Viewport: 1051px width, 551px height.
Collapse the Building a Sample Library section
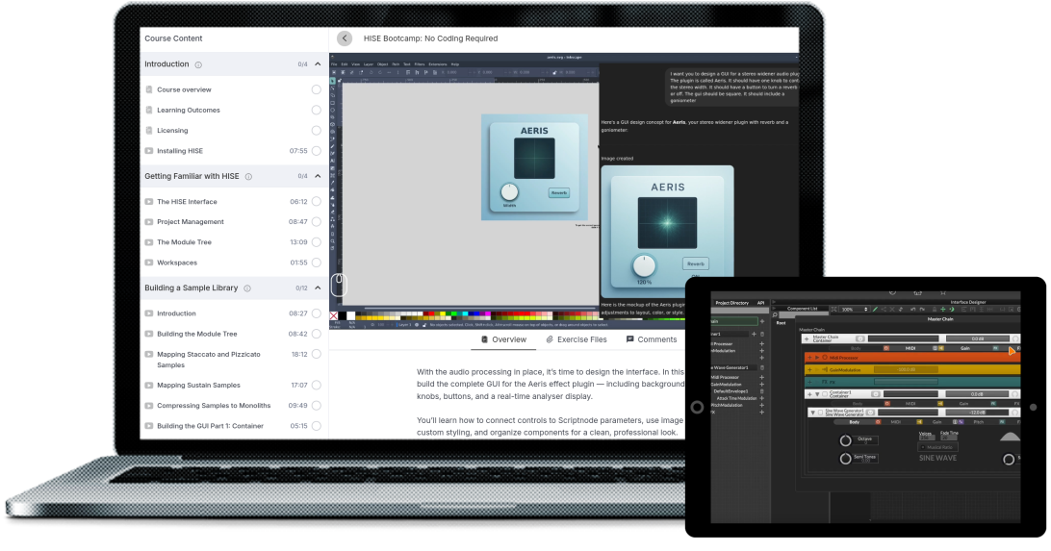[319, 288]
